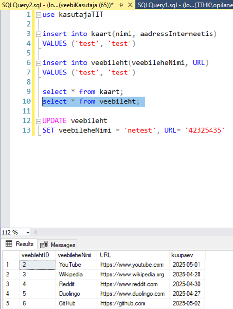This screenshot has height=309, width=233.
Task: Click the veebilehtID column header
Action: point(35,255)
